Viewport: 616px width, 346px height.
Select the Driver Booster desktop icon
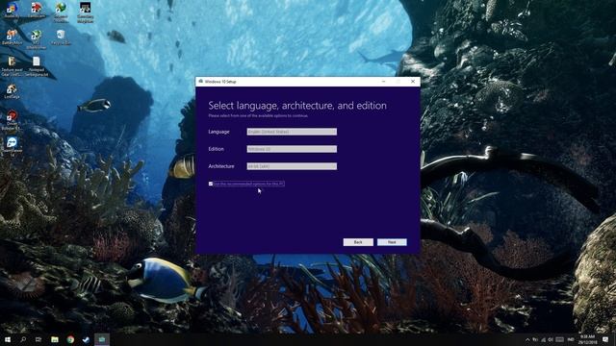coord(12,120)
